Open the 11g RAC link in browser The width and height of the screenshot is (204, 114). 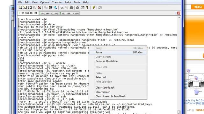(194, 102)
